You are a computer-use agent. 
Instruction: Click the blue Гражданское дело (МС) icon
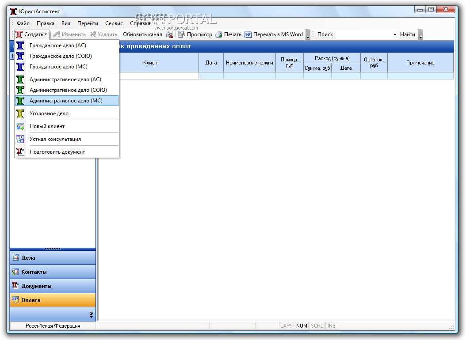[x=20, y=67]
